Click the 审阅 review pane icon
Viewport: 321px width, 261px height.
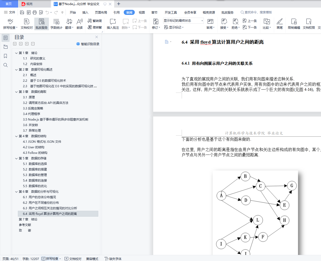210,24
